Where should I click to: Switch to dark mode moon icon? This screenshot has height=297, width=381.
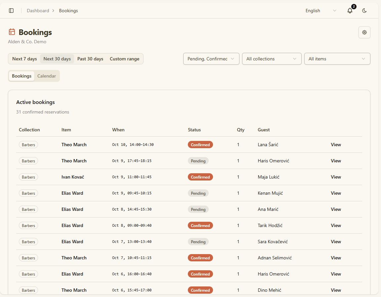(x=364, y=11)
